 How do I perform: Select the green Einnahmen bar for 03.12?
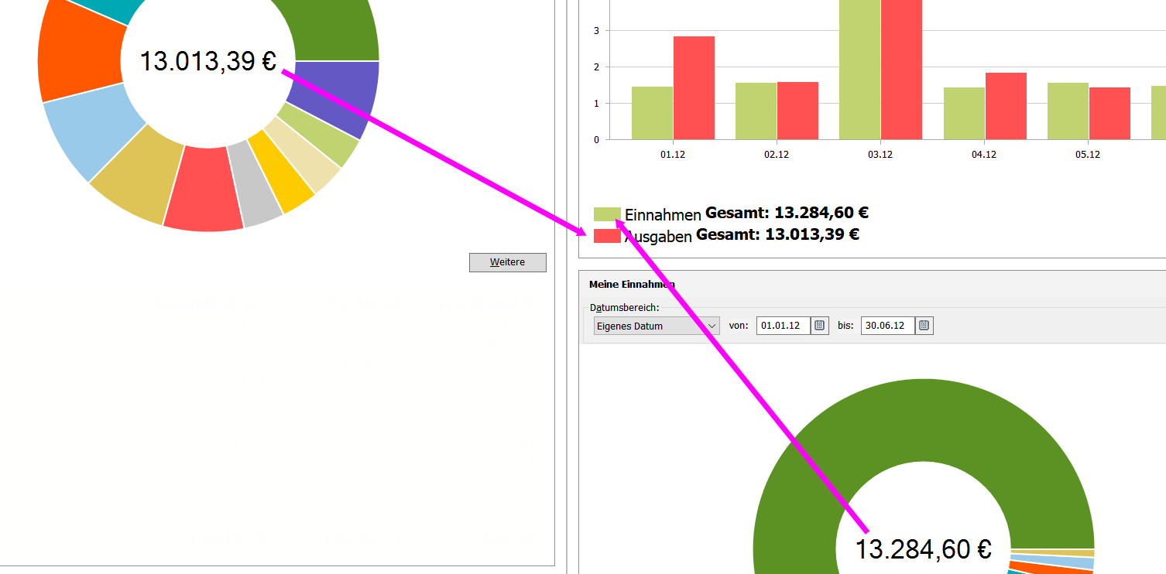[859, 70]
